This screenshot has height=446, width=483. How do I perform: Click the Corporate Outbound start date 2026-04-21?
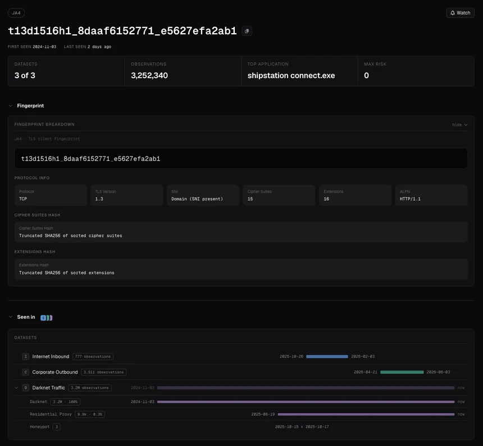tap(365, 372)
